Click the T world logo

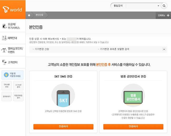point(12,9)
